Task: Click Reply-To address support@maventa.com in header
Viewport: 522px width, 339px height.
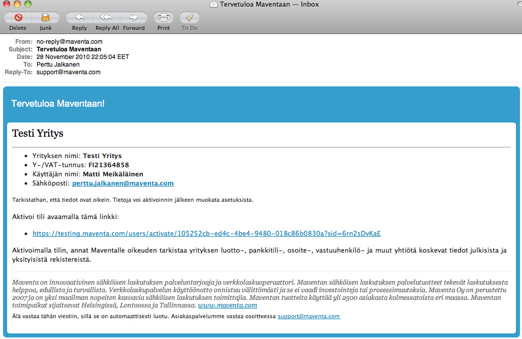Action: [68, 72]
